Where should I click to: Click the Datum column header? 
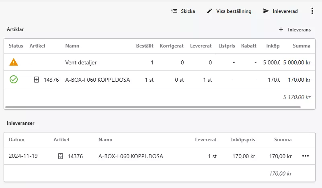pyautogui.click(x=16, y=140)
